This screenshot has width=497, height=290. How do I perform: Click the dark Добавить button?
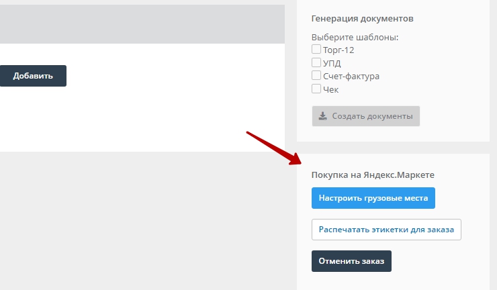coord(33,76)
